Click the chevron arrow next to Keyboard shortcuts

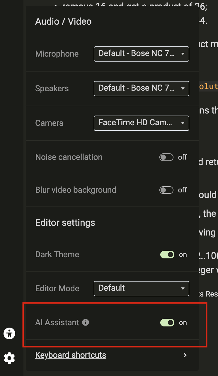(185, 355)
